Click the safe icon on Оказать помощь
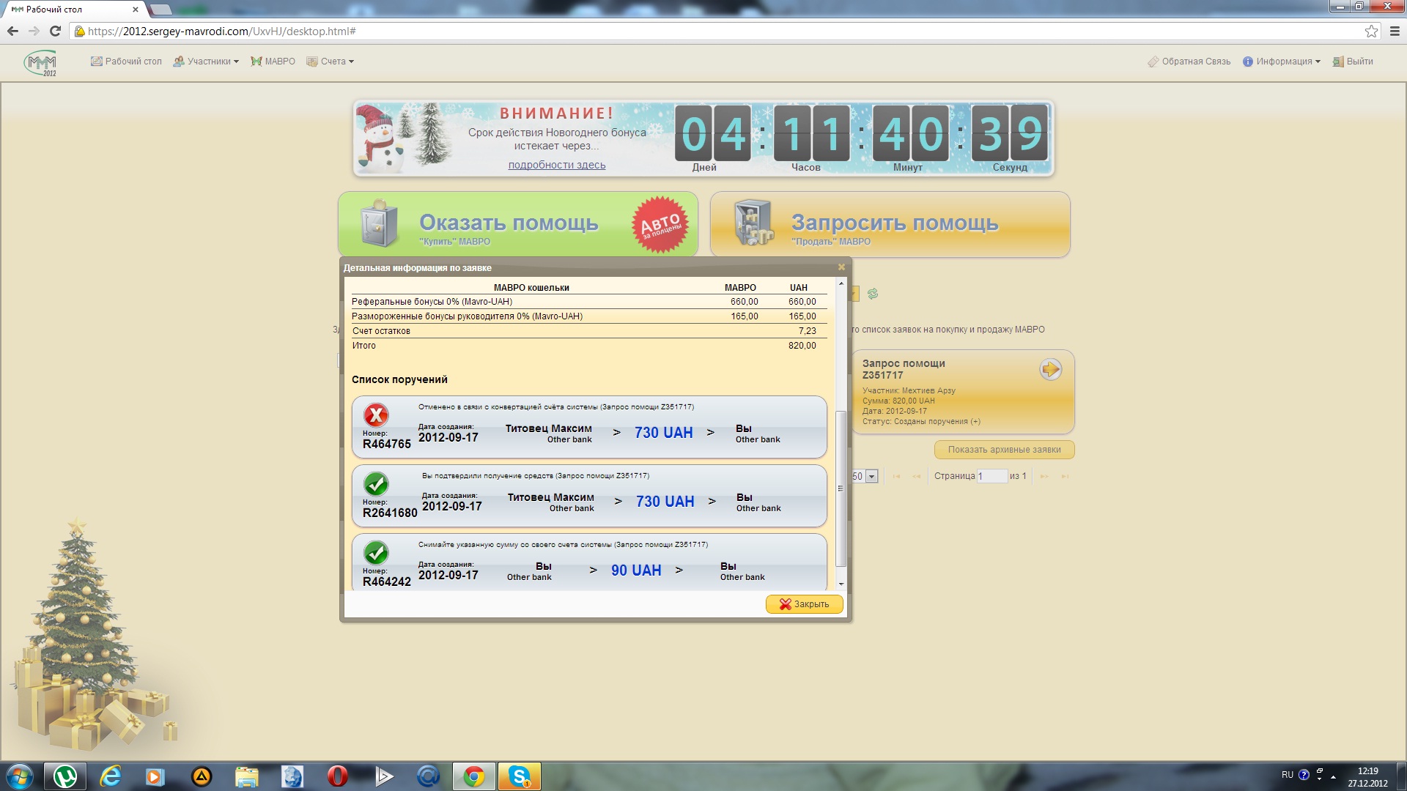The image size is (1407, 791). (379, 223)
